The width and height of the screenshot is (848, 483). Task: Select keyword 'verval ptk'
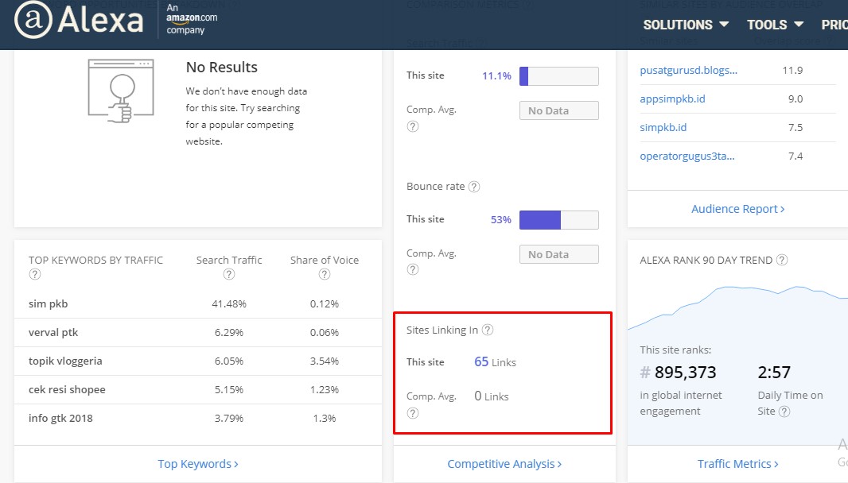pyautogui.click(x=53, y=332)
